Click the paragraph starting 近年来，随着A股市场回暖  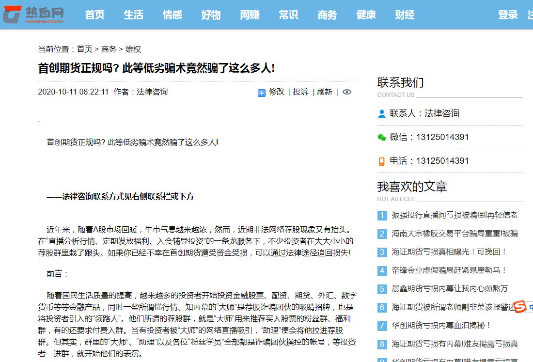196,241
